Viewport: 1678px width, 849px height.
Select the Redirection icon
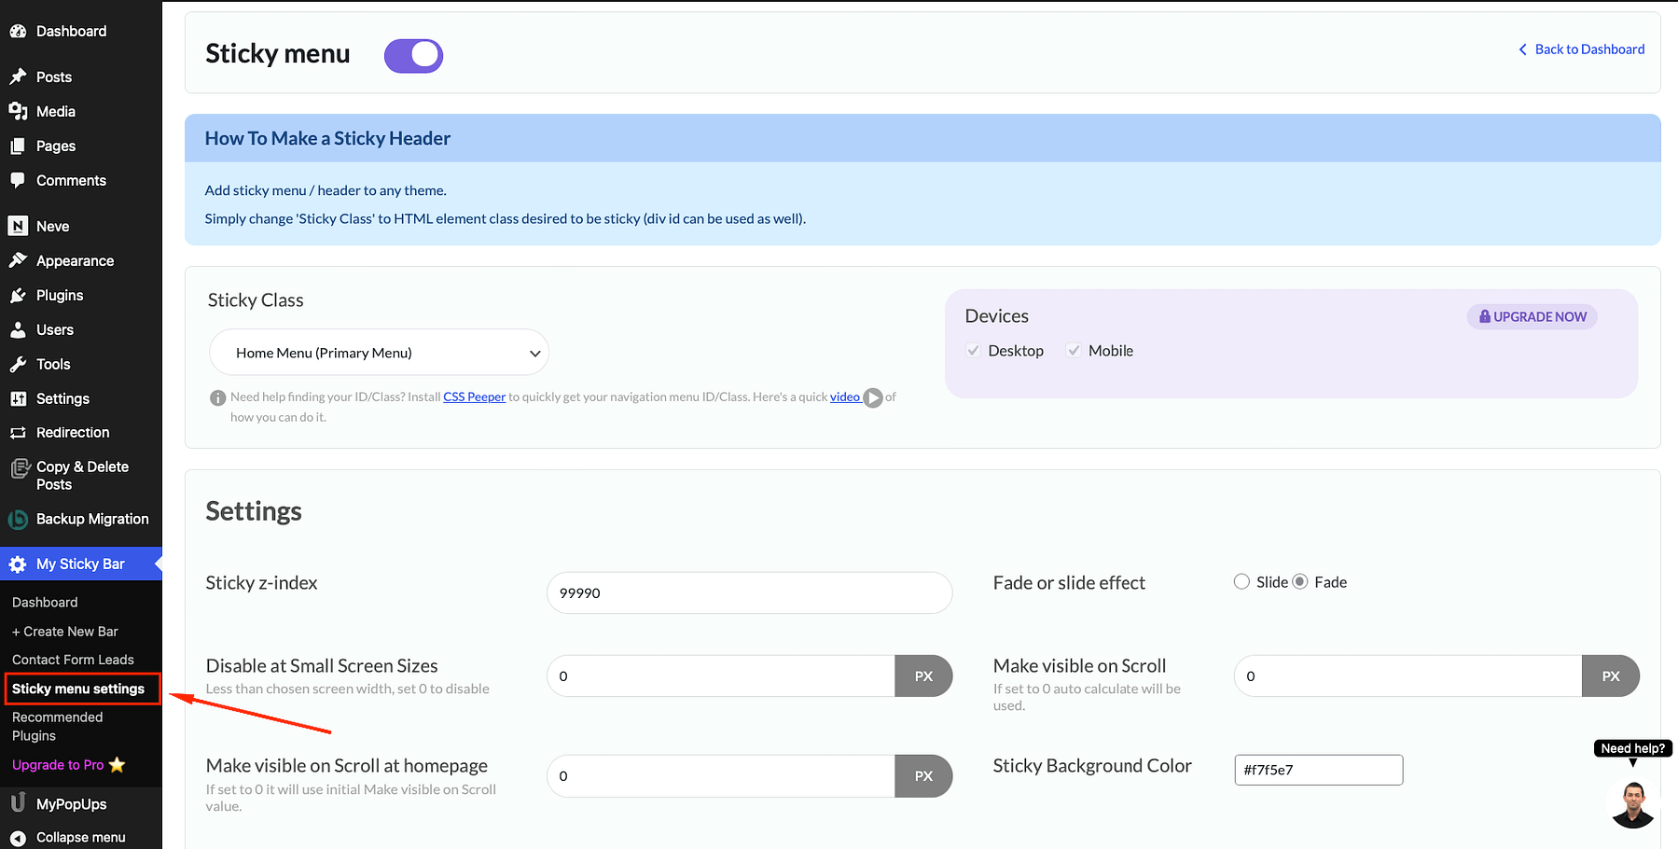(x=19, y=432)
